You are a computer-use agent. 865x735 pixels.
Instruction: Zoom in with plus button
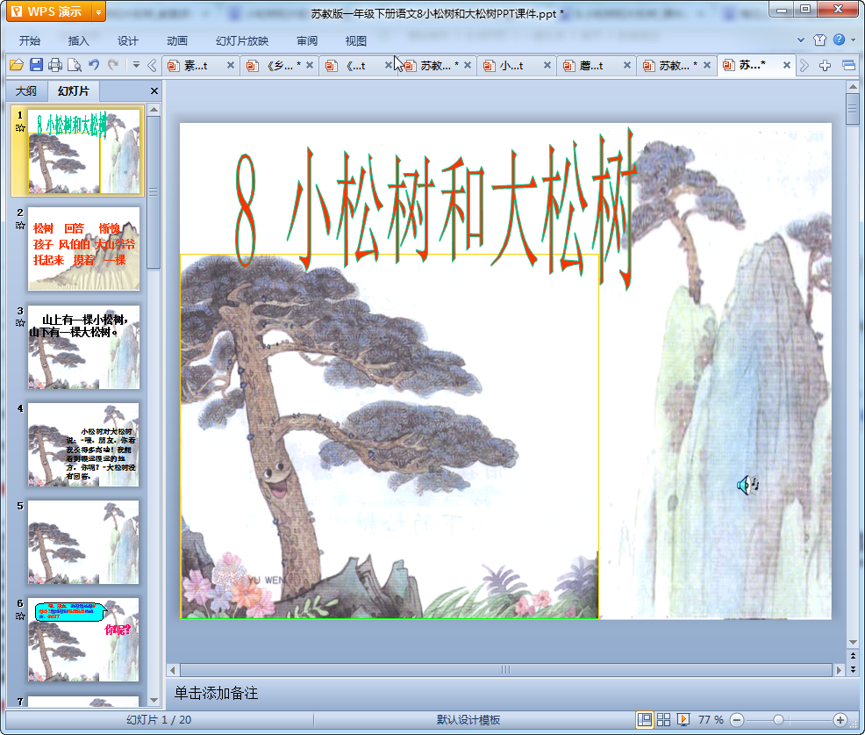840,720
